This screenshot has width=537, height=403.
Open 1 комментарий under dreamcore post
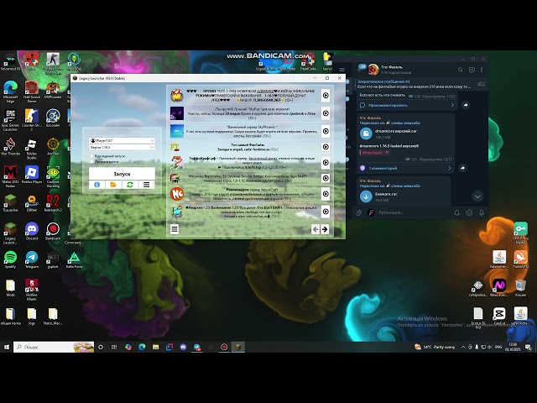point(406,168)
